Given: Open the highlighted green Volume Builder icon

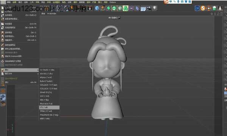Looking at the screenshot, I should (x=126, y=8).
